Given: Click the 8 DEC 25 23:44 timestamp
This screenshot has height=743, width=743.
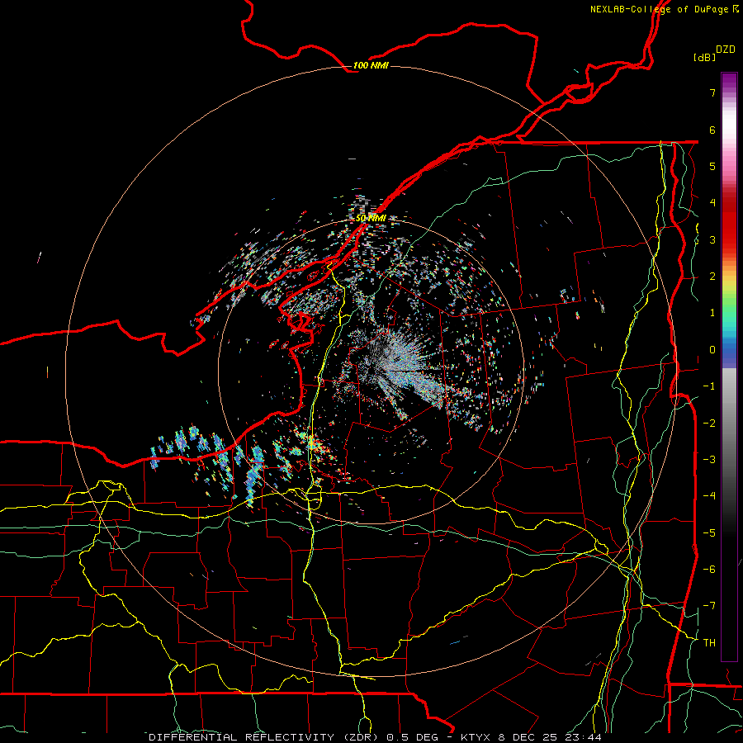Looking at the screenshot, I should tap(550, 737).
